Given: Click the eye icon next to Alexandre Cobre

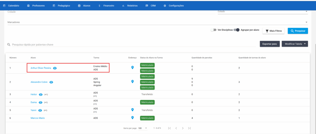Looking at the screenshot, I should tap(52, 82).
